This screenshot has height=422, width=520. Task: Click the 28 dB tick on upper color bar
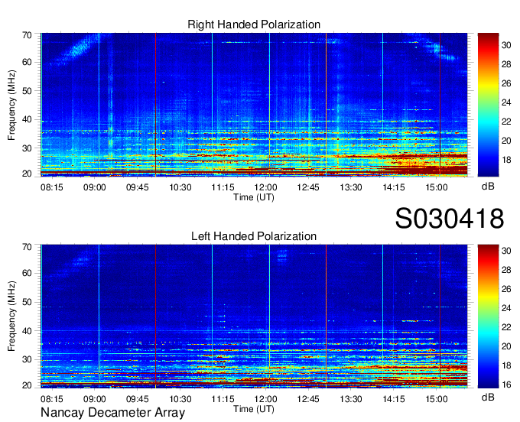point(506,64)
